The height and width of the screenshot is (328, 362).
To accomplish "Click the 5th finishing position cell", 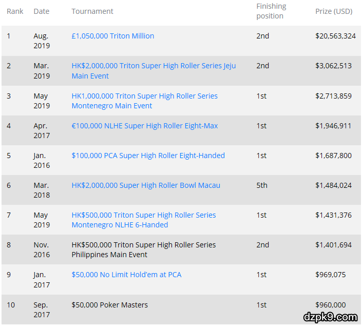I will 262,185.
